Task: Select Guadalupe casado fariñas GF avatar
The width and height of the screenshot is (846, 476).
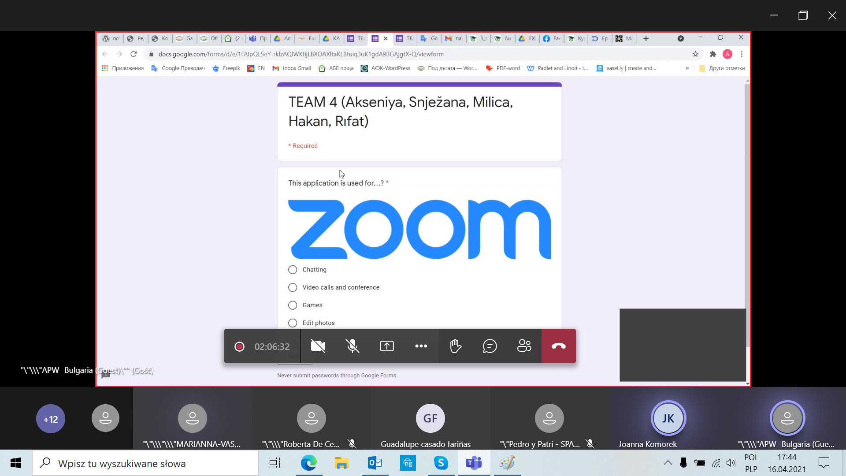Action: [x=430, y=418]
